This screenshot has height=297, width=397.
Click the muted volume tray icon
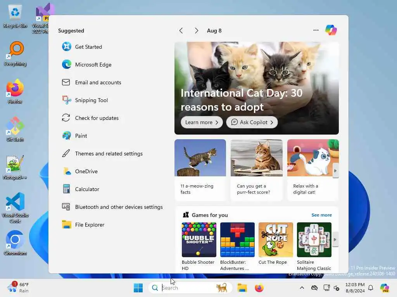[x=337, y=288]
